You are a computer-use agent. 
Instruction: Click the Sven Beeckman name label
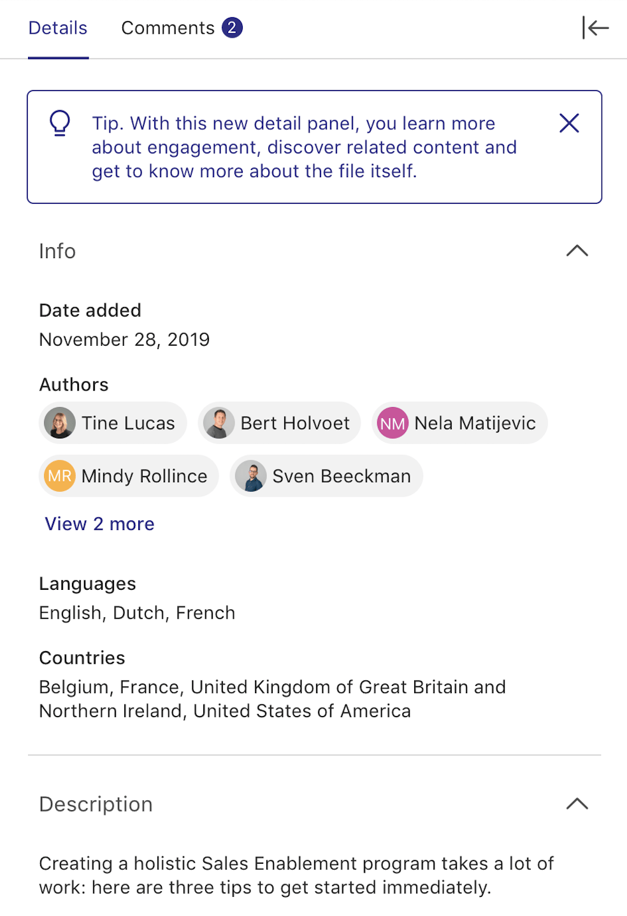[342, 476]
